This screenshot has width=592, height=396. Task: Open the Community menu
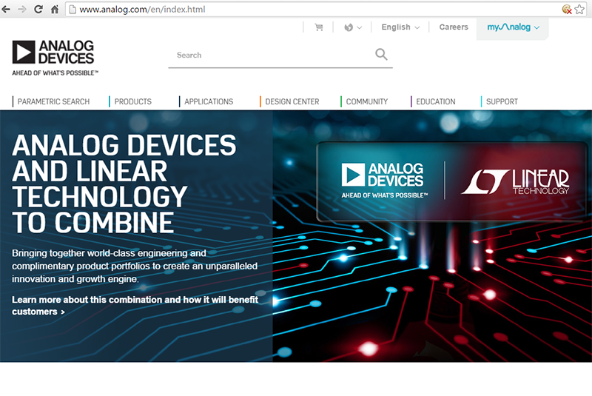click(366, 101)
